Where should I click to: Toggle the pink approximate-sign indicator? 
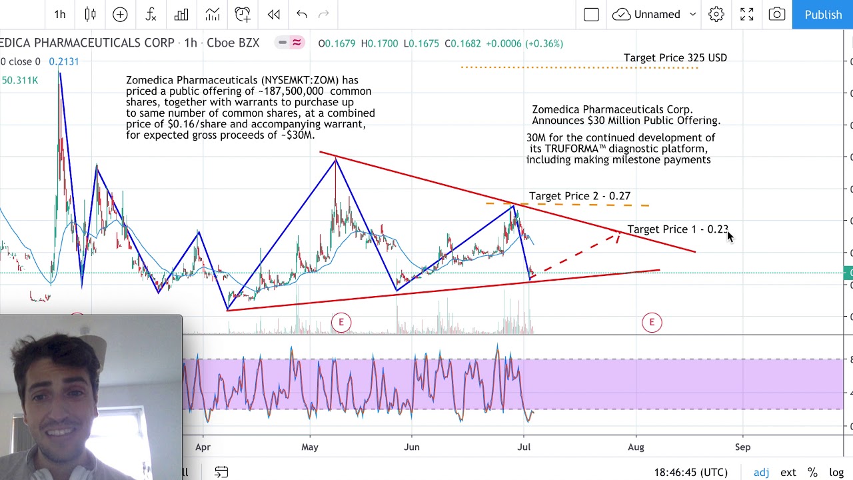coord(297,43)
